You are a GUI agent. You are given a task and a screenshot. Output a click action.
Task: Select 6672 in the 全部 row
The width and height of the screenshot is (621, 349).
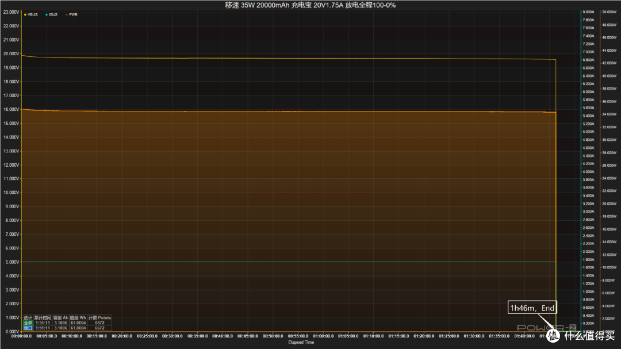(x=99, y=323)
